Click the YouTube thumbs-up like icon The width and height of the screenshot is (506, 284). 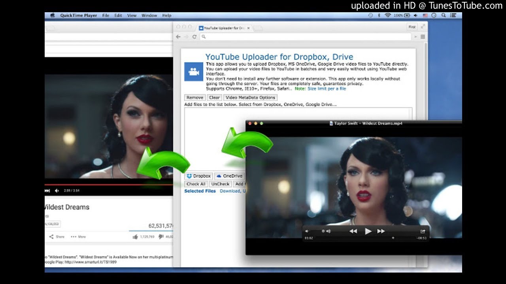(x=135, y=237)
